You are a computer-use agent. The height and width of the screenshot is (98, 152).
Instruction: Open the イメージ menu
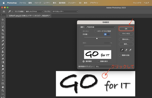pyautogui.click(x=38, y=3)
